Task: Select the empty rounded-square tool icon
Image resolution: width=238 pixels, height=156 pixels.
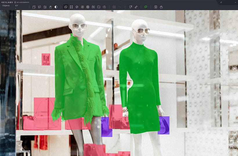Action: click(x=99, y=7)
